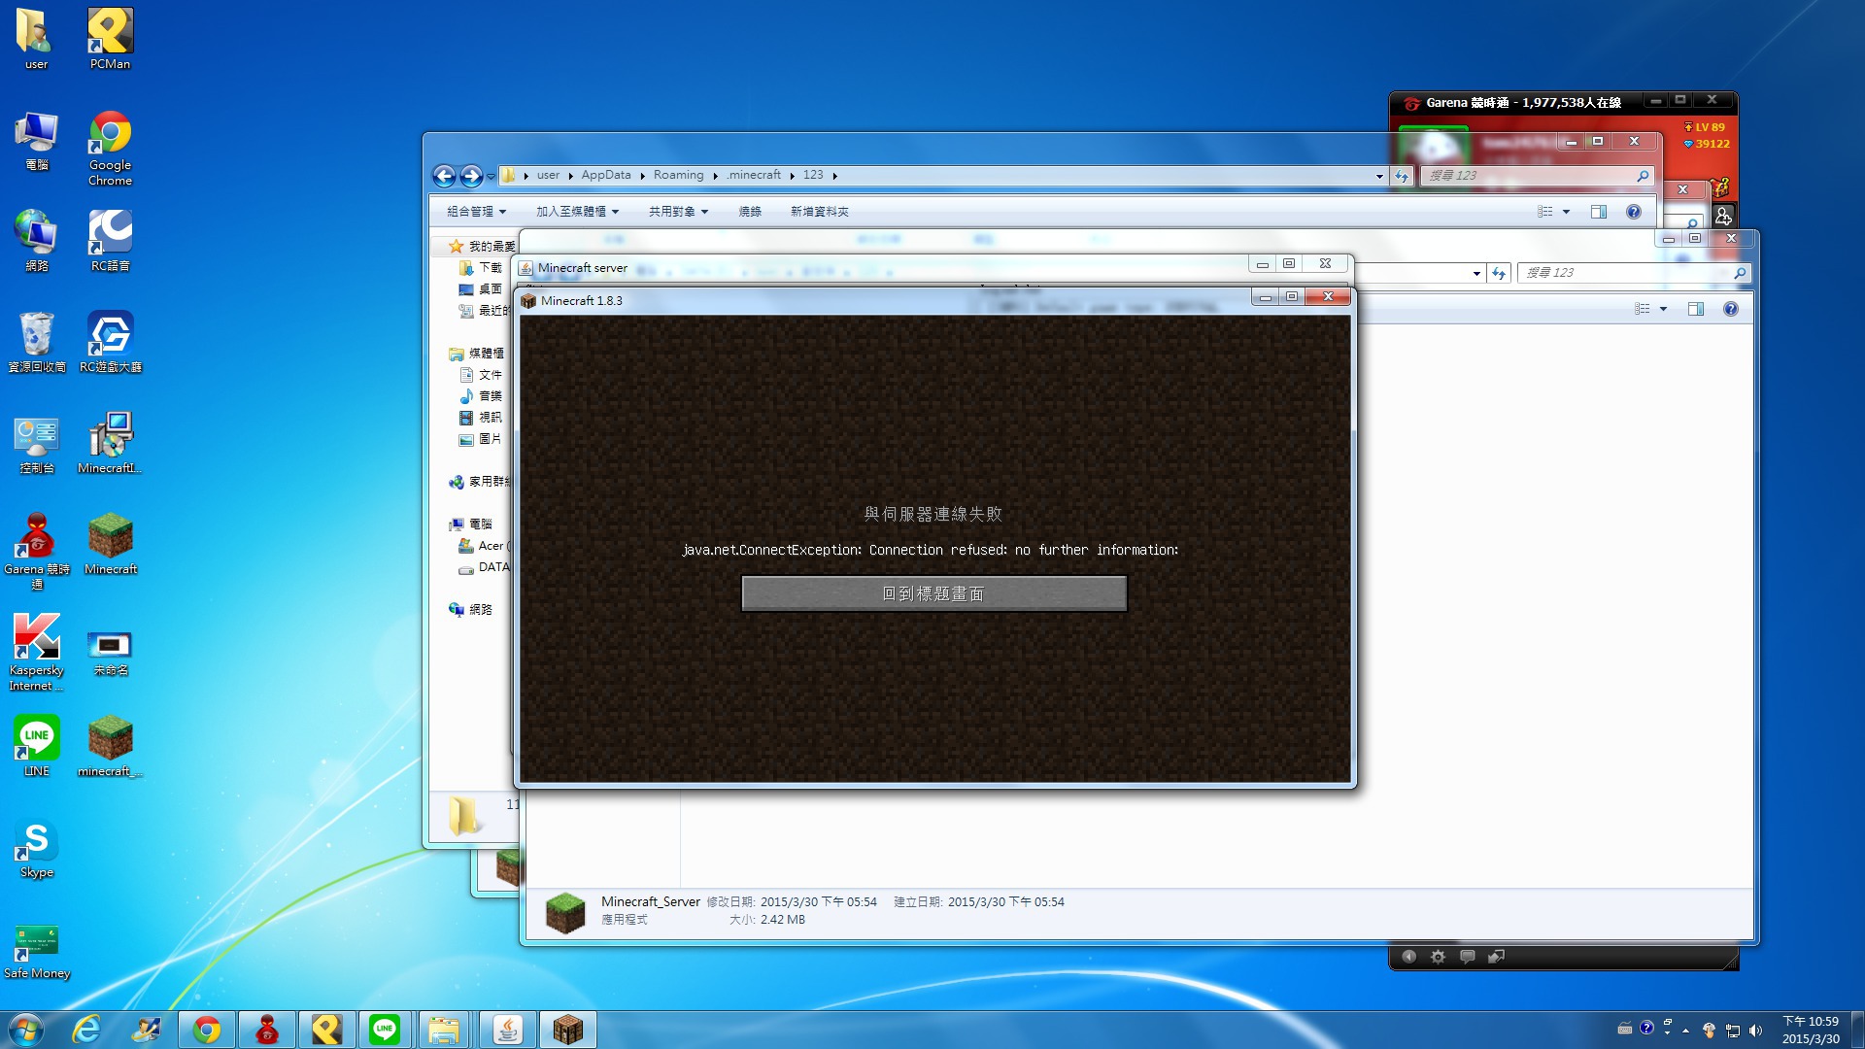
Task: Click the Garena settings gear icon
Action: [x=1438, y=957]
